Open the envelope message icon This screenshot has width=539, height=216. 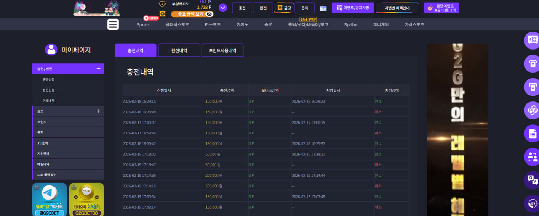coord(323,8)
